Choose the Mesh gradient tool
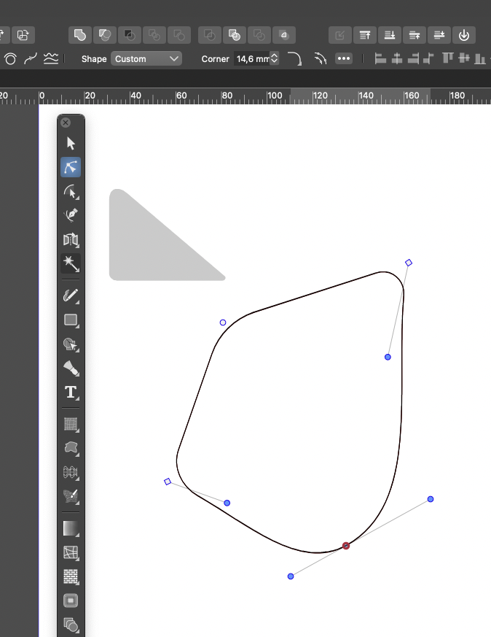This screenshot has width=491, height=637. (71, 552)
